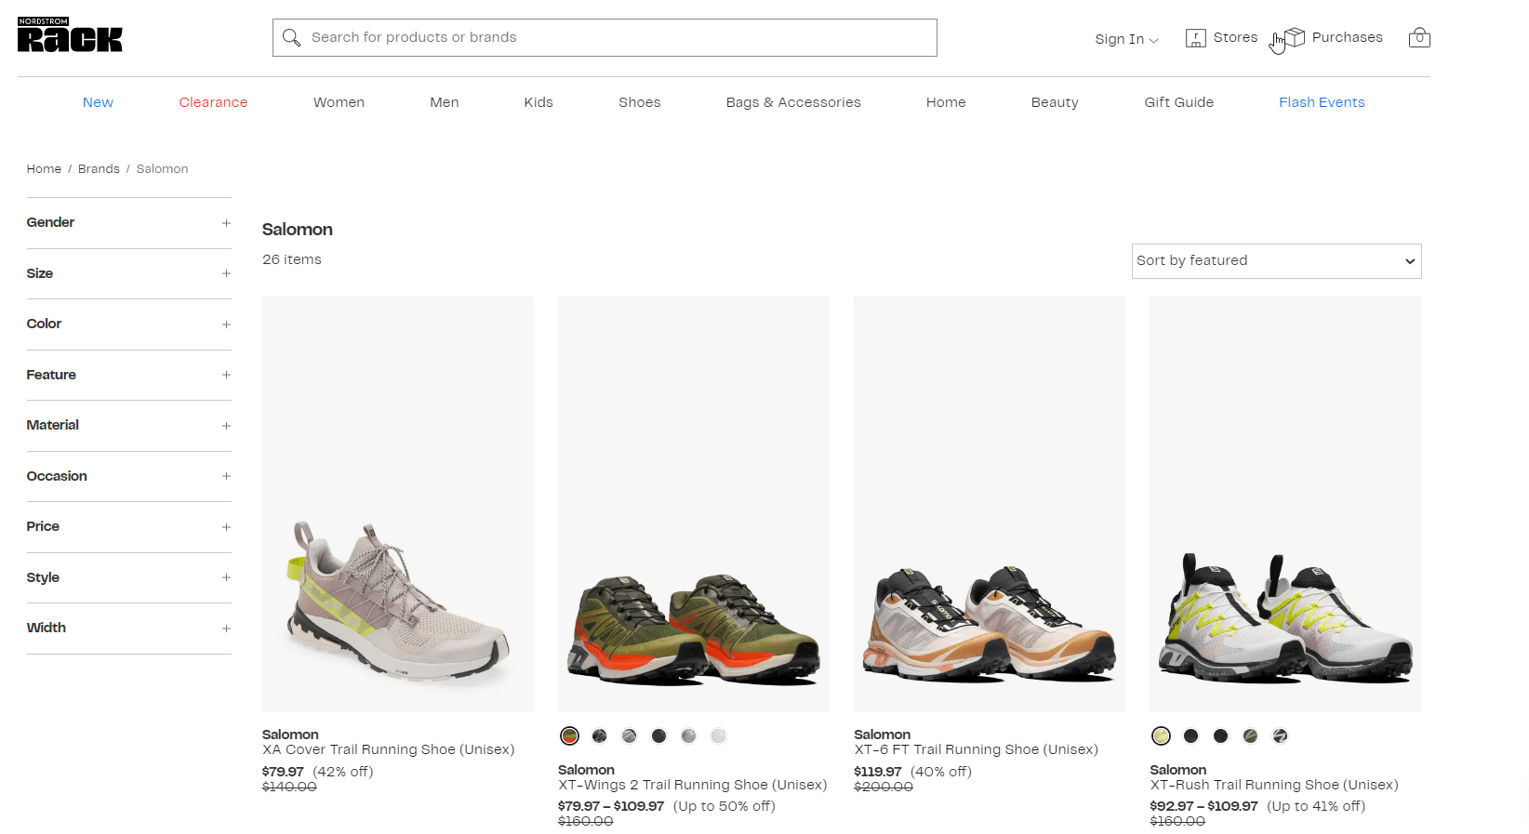The width and height of the screenshot is (1529, 834).
Task: Open the New menu
Action: point(98,102)
